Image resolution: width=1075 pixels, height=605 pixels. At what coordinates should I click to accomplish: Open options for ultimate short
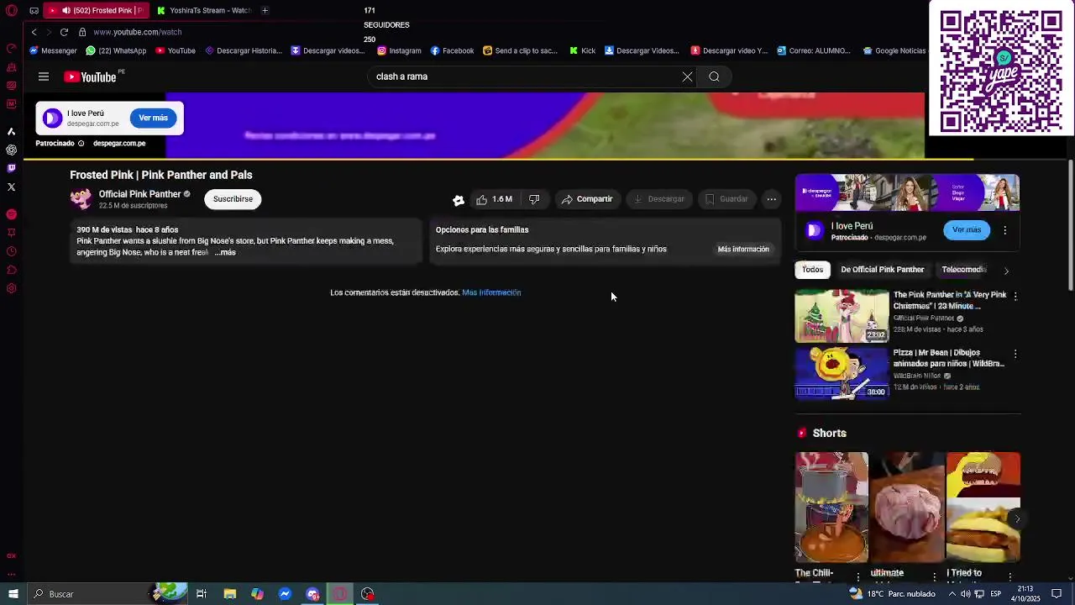click(x=934, y=576)
